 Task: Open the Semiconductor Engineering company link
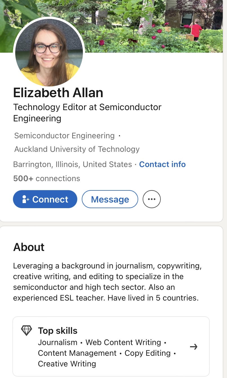click(x=64, y=136)
